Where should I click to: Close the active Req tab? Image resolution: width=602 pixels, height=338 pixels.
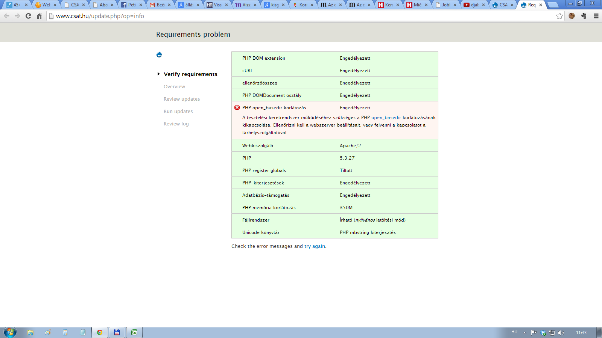coord(541,5)
